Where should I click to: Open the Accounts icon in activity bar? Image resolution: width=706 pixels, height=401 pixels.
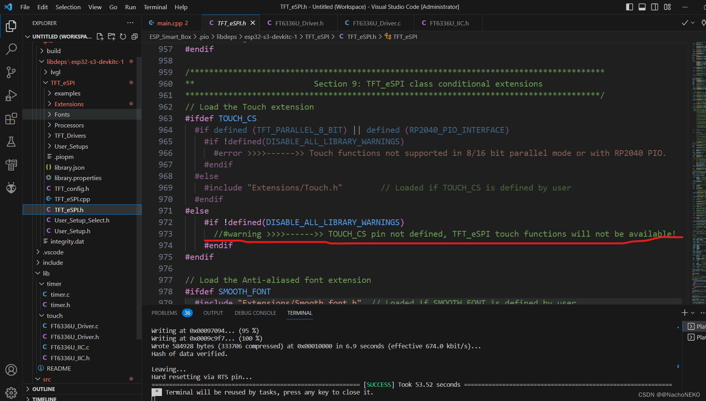tap(11, 370)
